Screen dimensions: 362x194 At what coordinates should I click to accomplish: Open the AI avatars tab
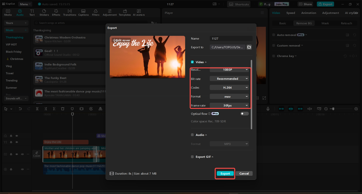coord(139,12)
